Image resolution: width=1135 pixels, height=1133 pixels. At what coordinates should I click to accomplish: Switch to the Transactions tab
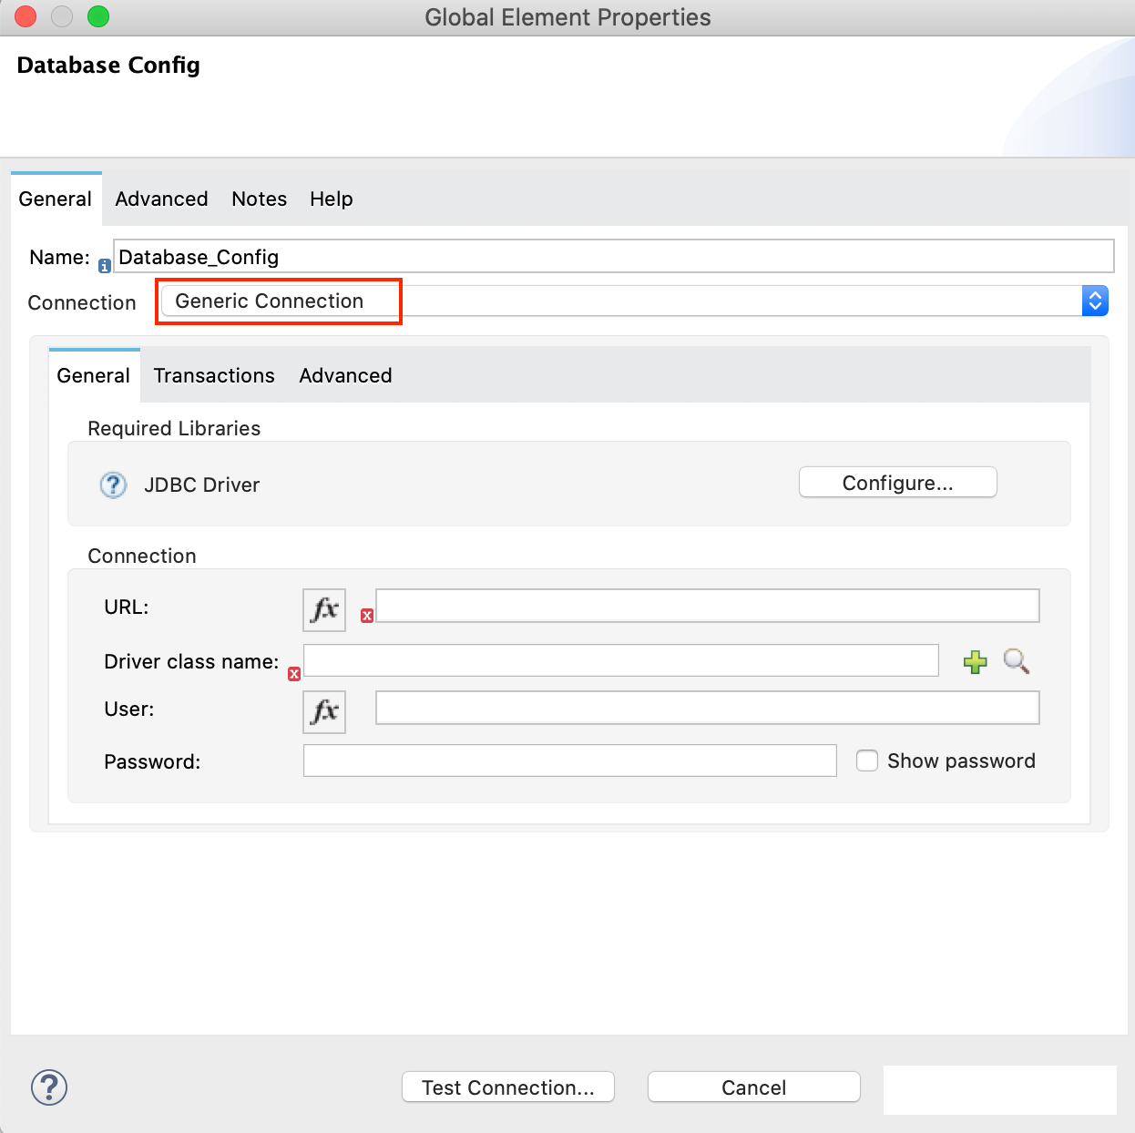coord(214,375)
